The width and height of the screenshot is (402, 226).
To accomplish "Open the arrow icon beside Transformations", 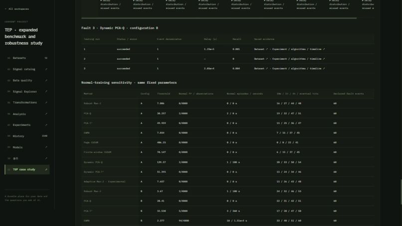I will (x=46, y=102).
